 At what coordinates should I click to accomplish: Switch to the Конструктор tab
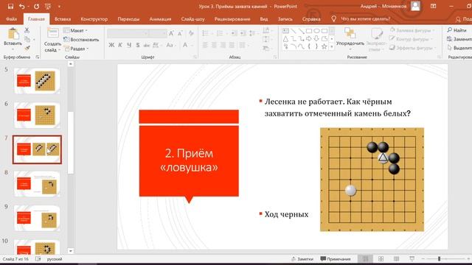[94, 19]
